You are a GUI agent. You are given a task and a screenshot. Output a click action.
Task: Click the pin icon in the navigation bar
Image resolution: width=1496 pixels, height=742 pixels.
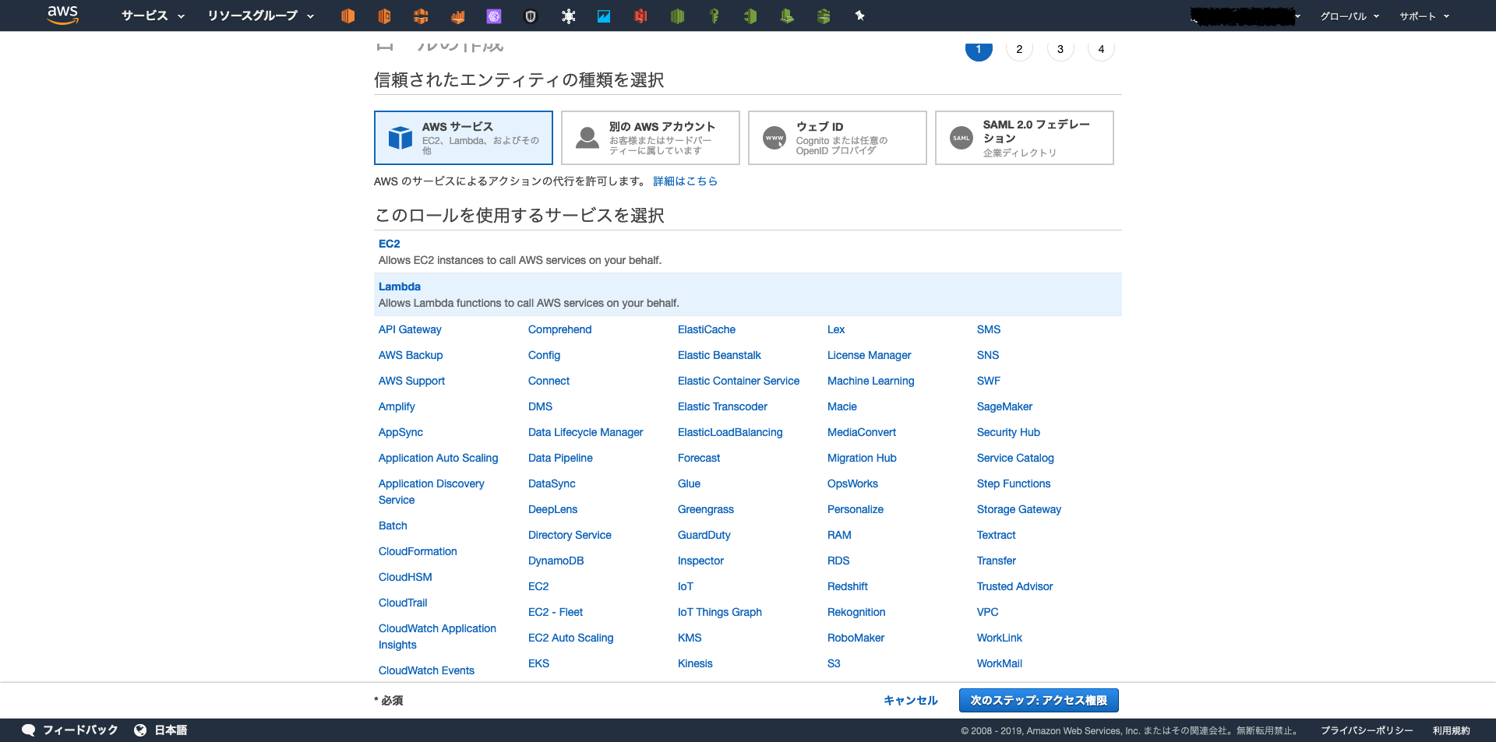tap(859, 16)
